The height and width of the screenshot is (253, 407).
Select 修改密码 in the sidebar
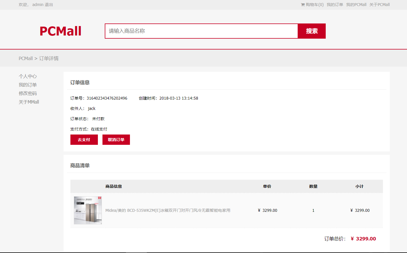click(x=28, y=93)
